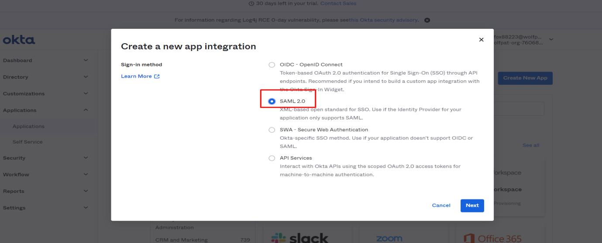Click the Slack app tile
Screen dimensions: 602x243
point(308,234)
